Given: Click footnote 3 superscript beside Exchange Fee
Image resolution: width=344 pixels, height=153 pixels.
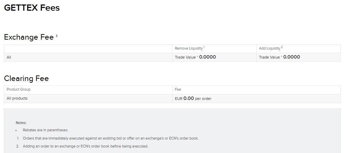Looking at the screenshot, I should (57, 35).
